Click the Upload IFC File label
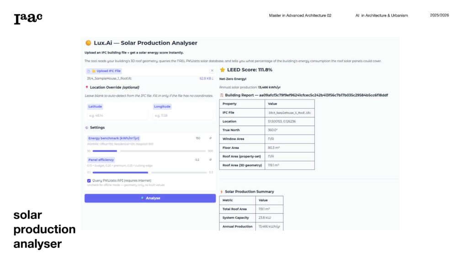 tap(108, 71)
